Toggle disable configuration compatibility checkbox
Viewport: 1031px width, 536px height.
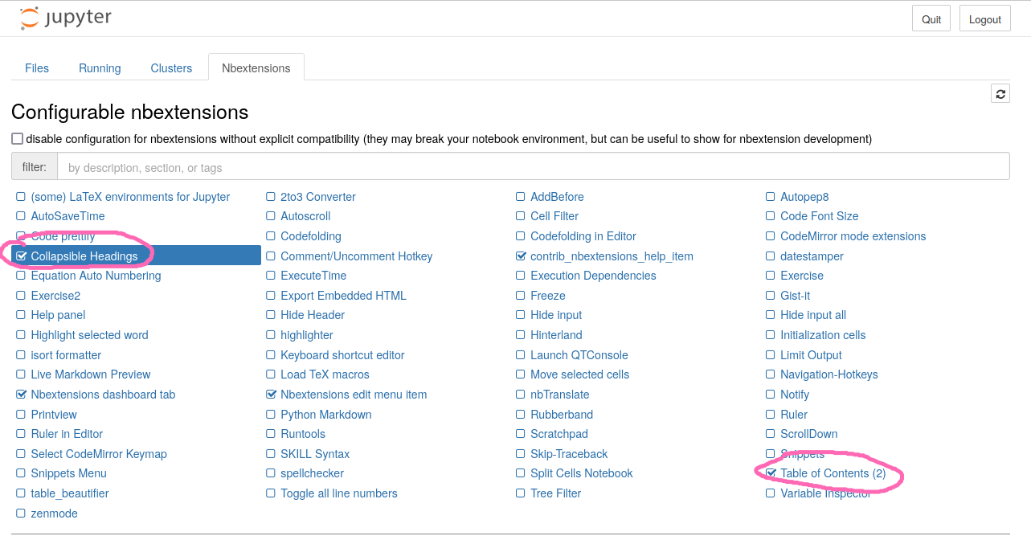pyautogui.click(x=18, y=139)
